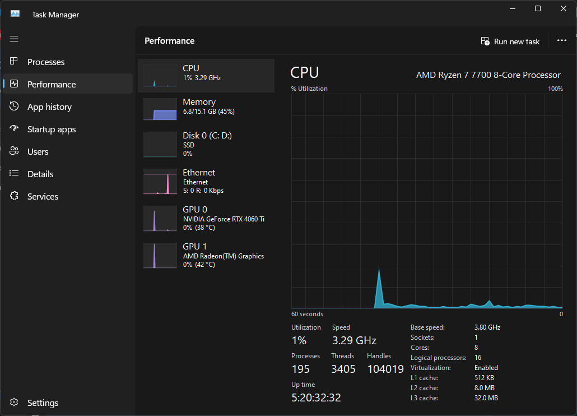Screen dimensions: 577x416
Task: Open the three-dot more options menu
Action: (x=561, y=40)
